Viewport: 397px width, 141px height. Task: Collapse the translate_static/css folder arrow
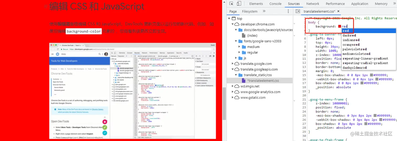point(236,75)
